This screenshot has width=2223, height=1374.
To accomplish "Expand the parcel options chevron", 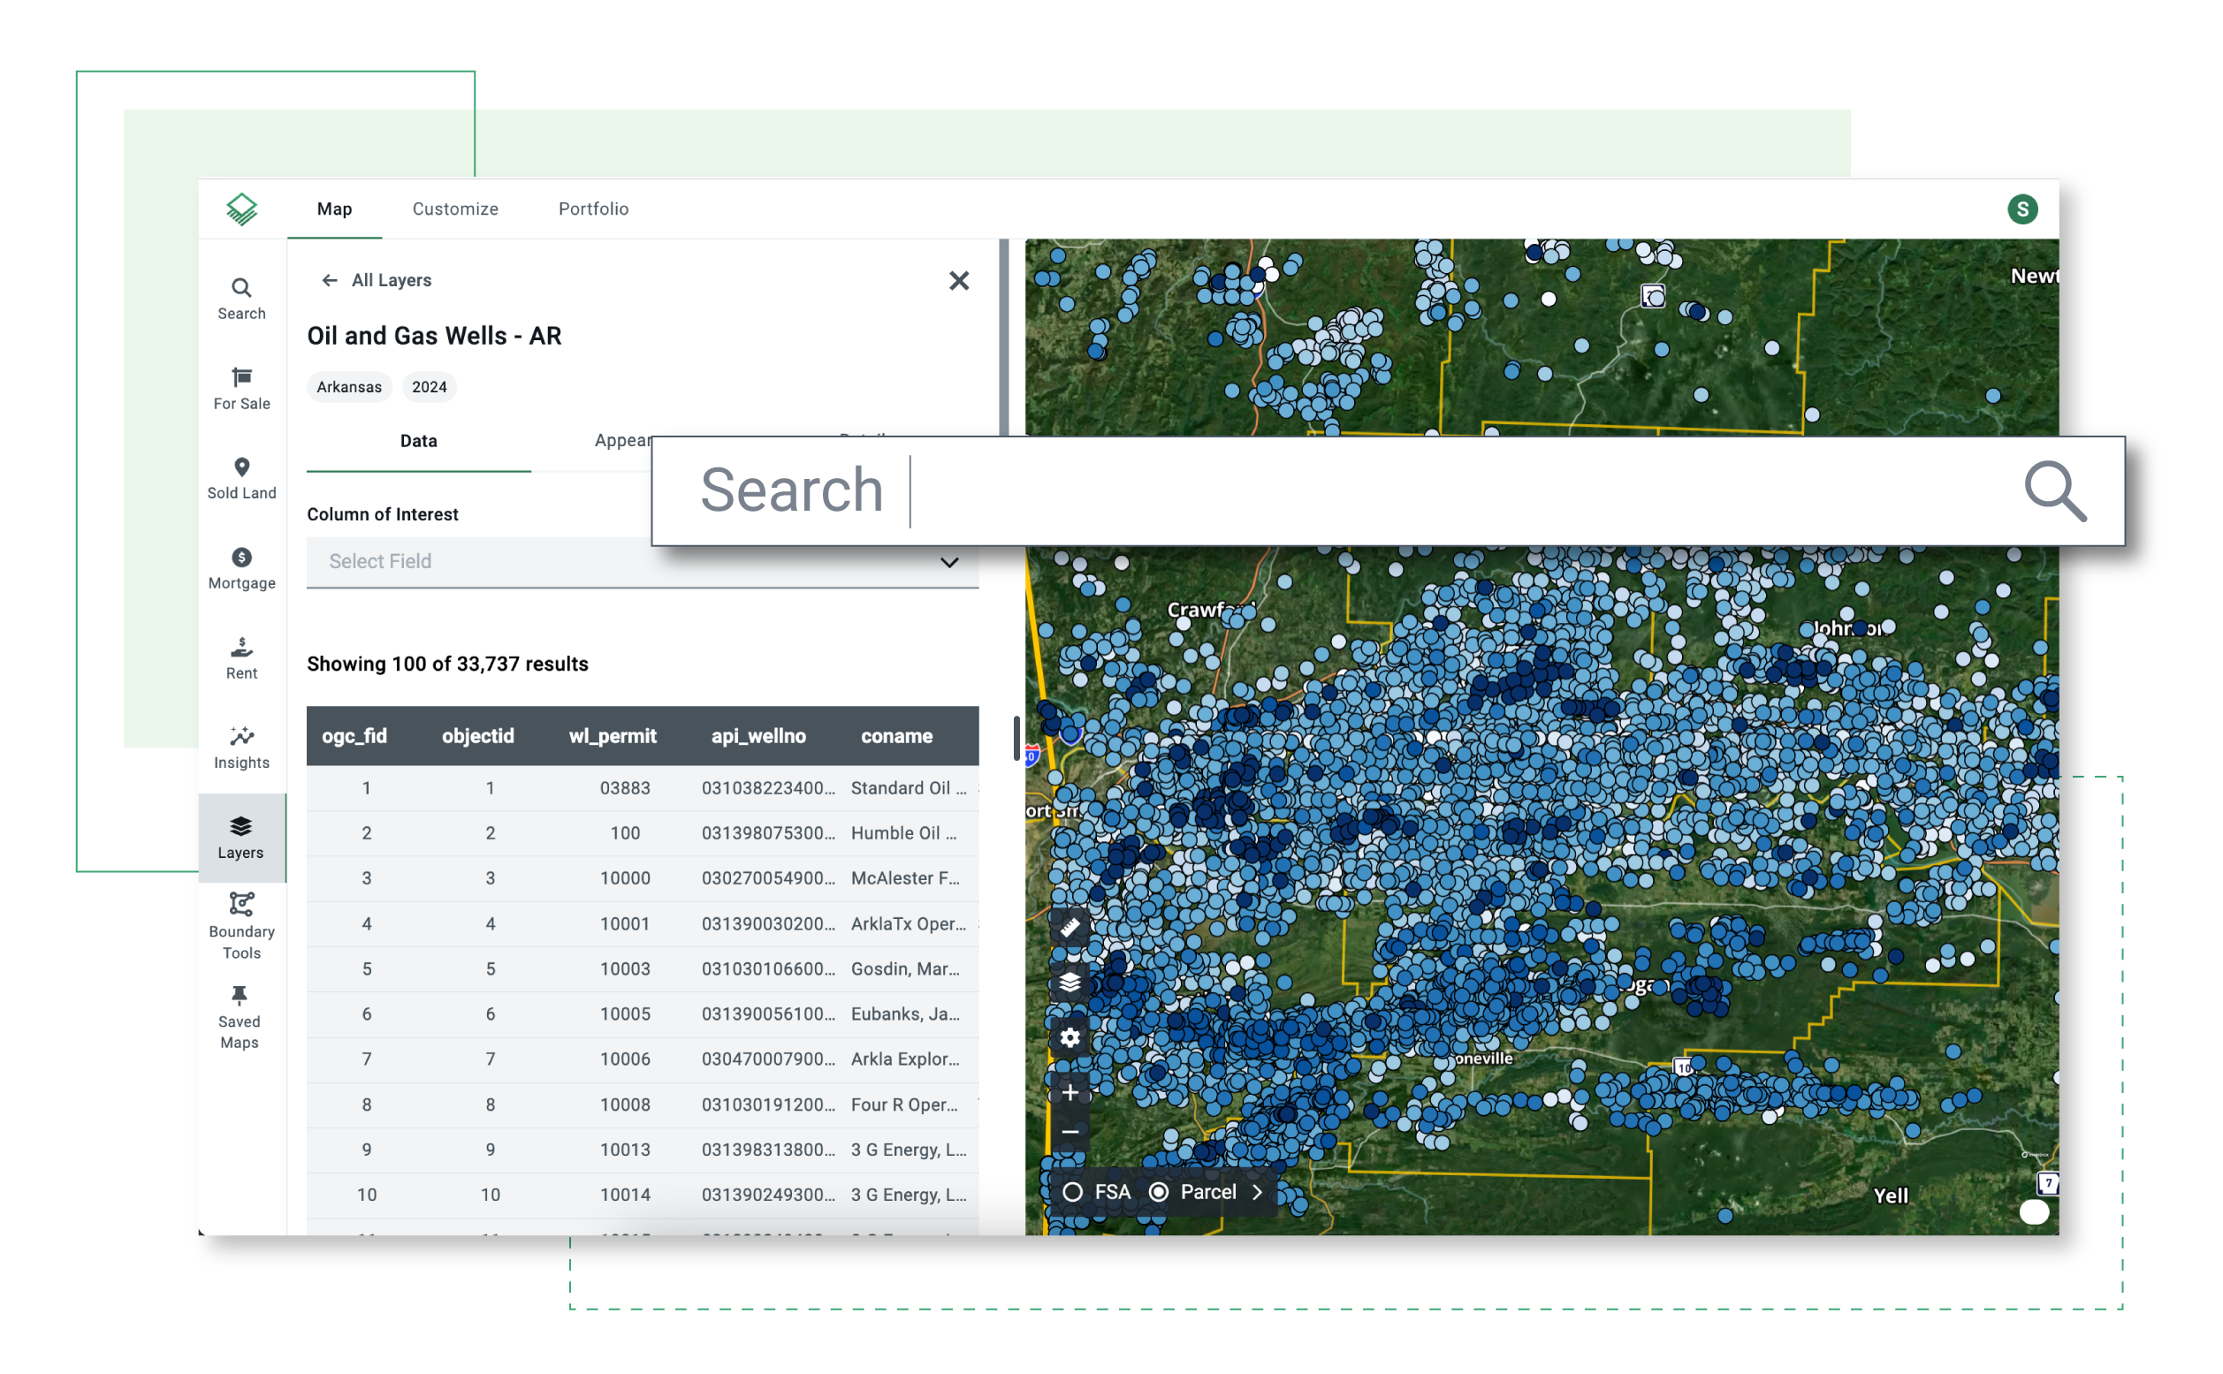I will [x=1258, y=1192].
